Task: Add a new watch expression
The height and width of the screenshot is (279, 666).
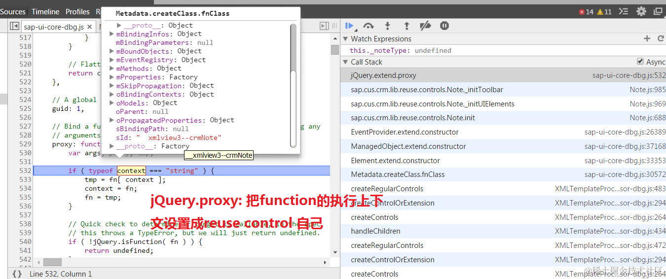Action: (647, 38)
